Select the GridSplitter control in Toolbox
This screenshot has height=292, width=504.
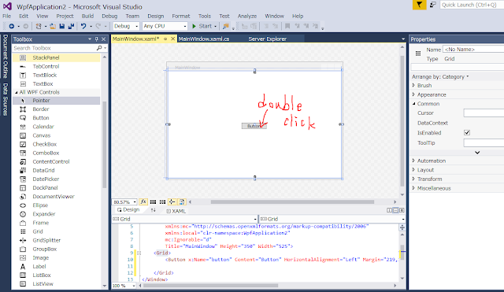coord(57,240)
